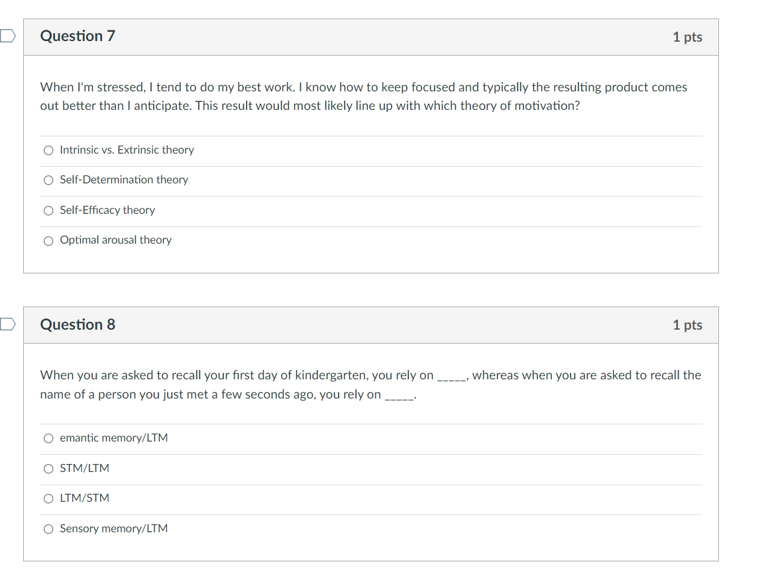Click the Self-Efficacy theory label text
The height and width of the screenshot is (568, 774).
(x=107, y=210)
